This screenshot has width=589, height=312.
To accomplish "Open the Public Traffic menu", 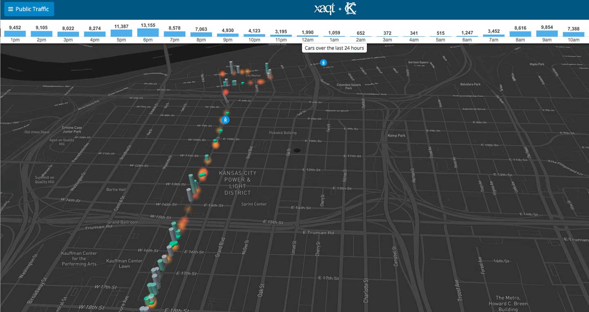I will coord(29,9).
